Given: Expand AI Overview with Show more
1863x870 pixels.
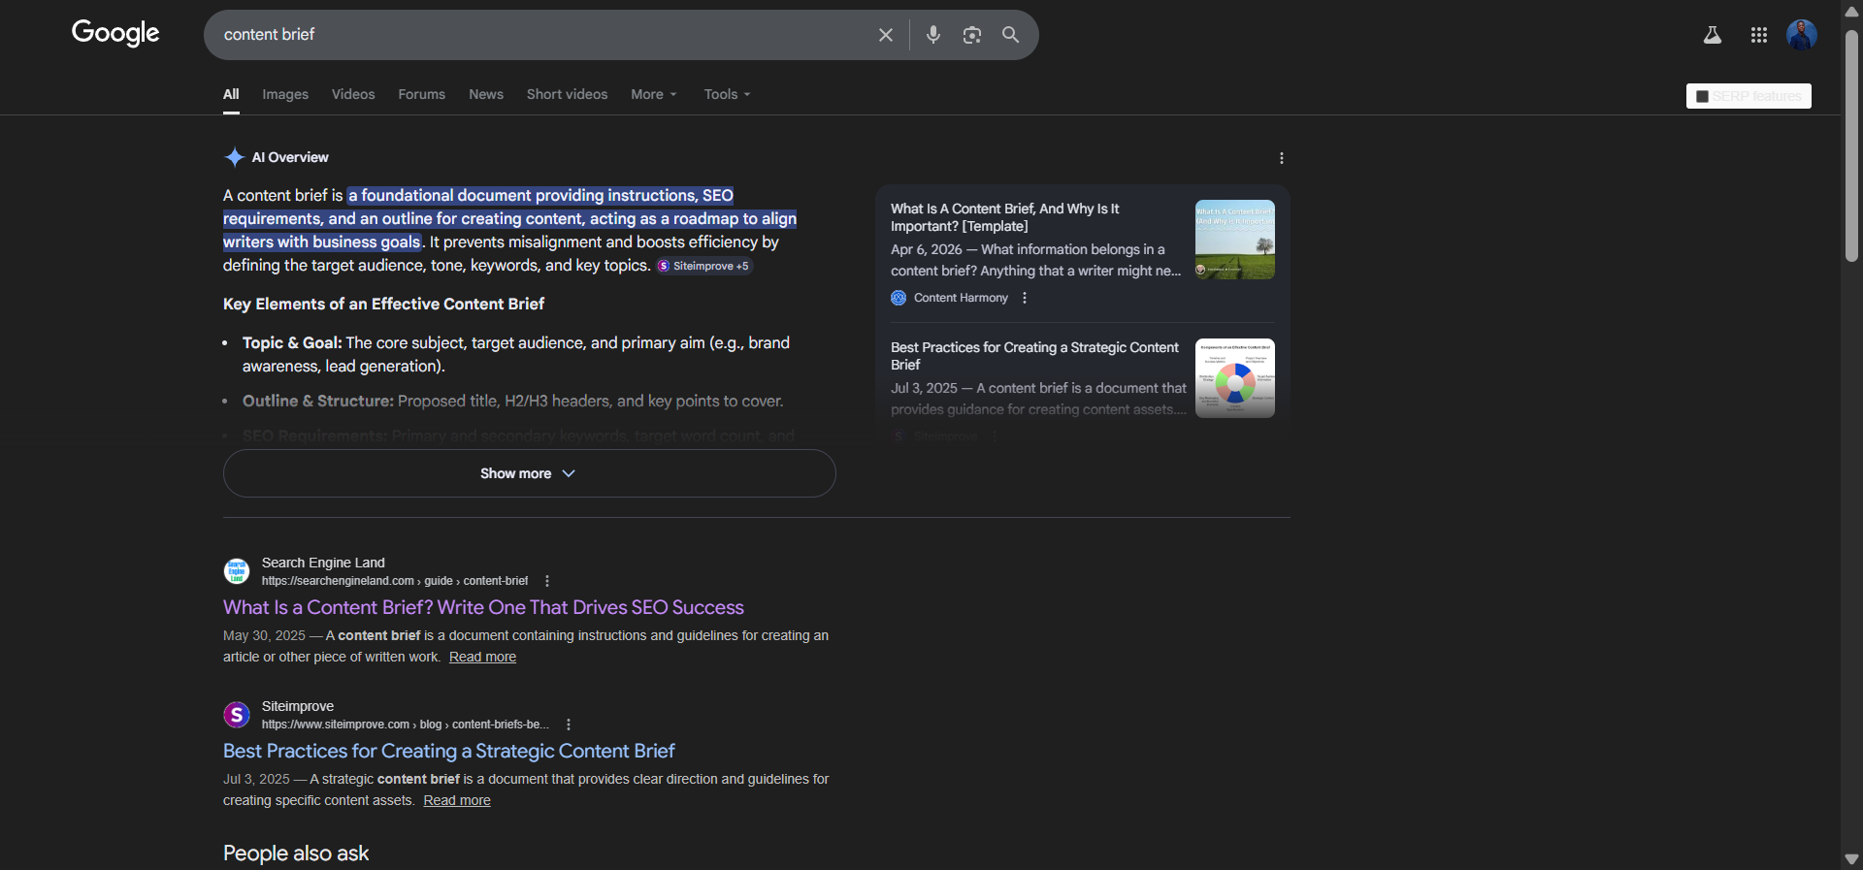Looking at the screenshot, I should [530, 473].
